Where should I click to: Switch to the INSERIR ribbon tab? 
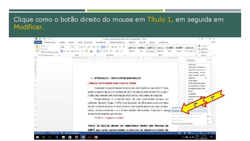[62, 42]
